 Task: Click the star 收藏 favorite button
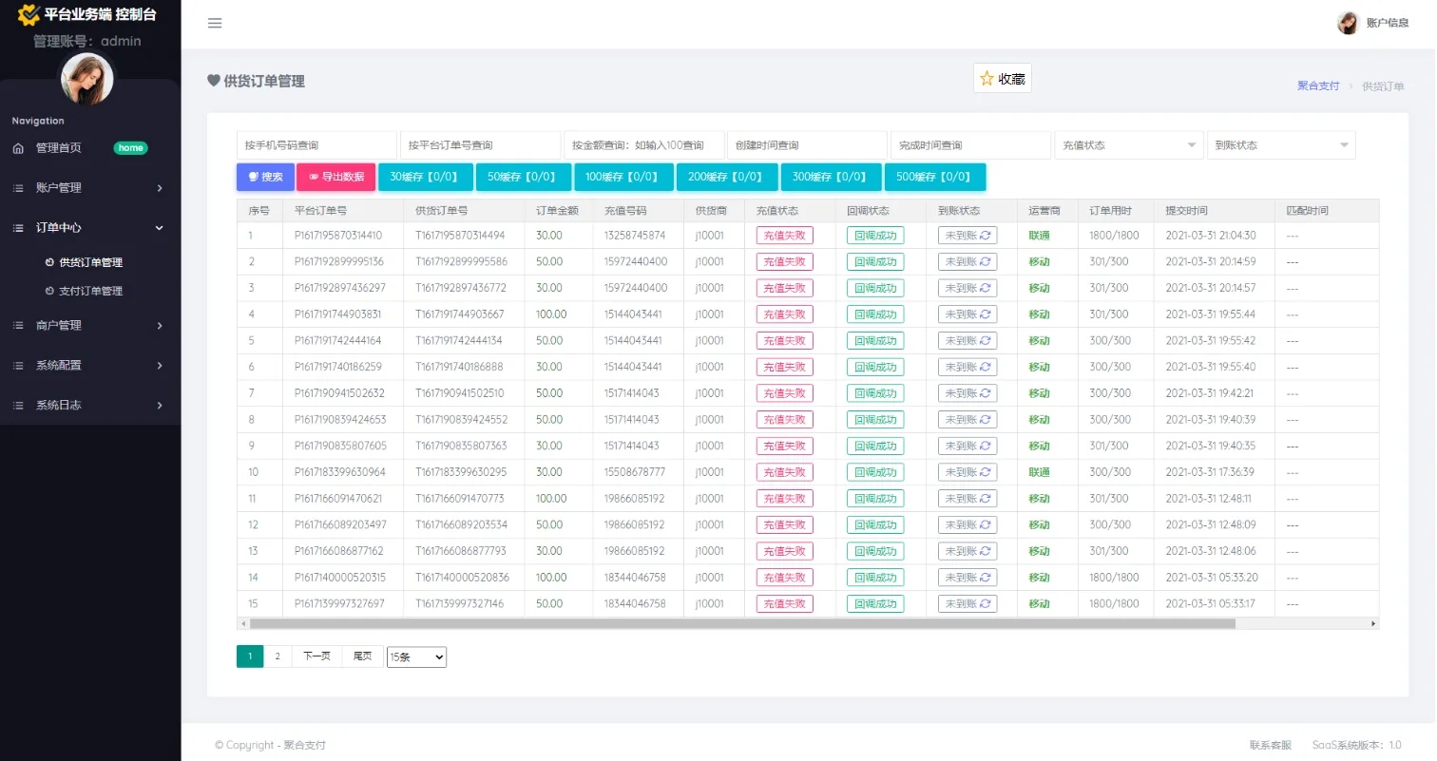click(1002, 79)
